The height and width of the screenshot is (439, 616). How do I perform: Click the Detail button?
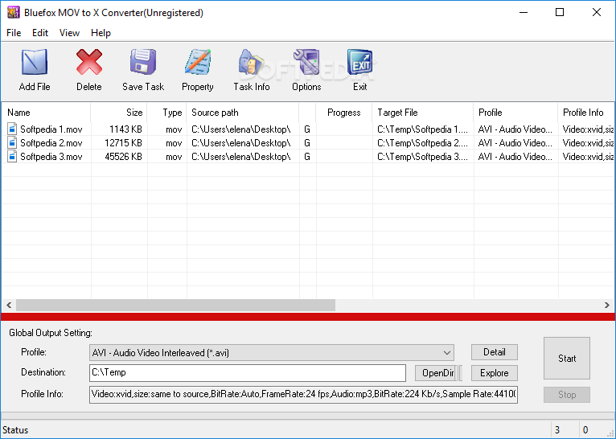click(x=495, y=352)
